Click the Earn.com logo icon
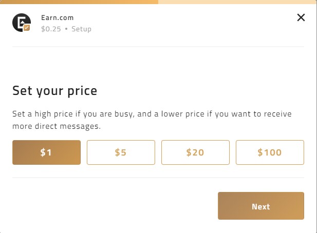Screen dimensions: 317x233 pos(21,22)
